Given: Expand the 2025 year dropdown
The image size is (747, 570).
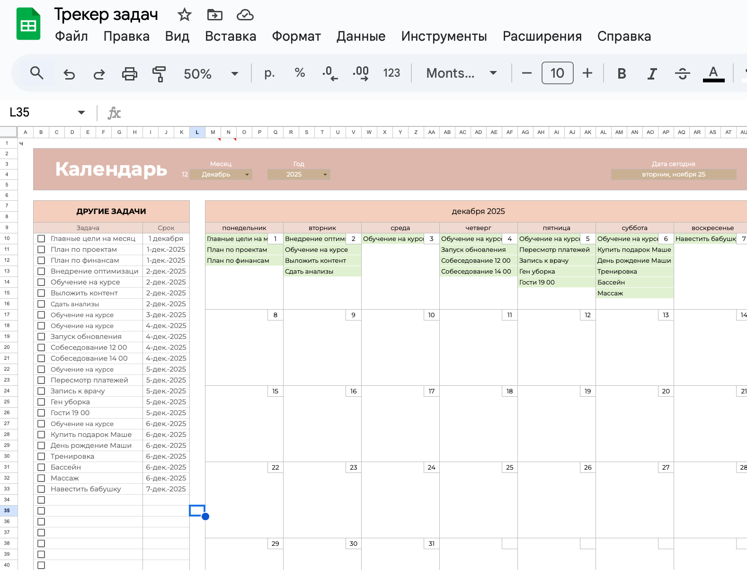Looking at the screenshot, I should coord(325,175).
